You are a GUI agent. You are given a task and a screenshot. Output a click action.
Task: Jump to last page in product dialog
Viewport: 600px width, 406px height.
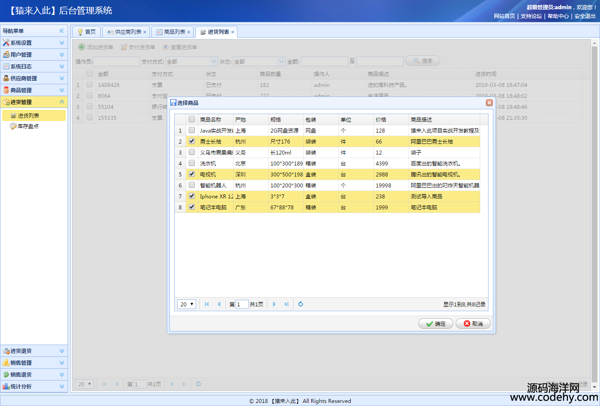pyautogui.click(x=287, y=304)
